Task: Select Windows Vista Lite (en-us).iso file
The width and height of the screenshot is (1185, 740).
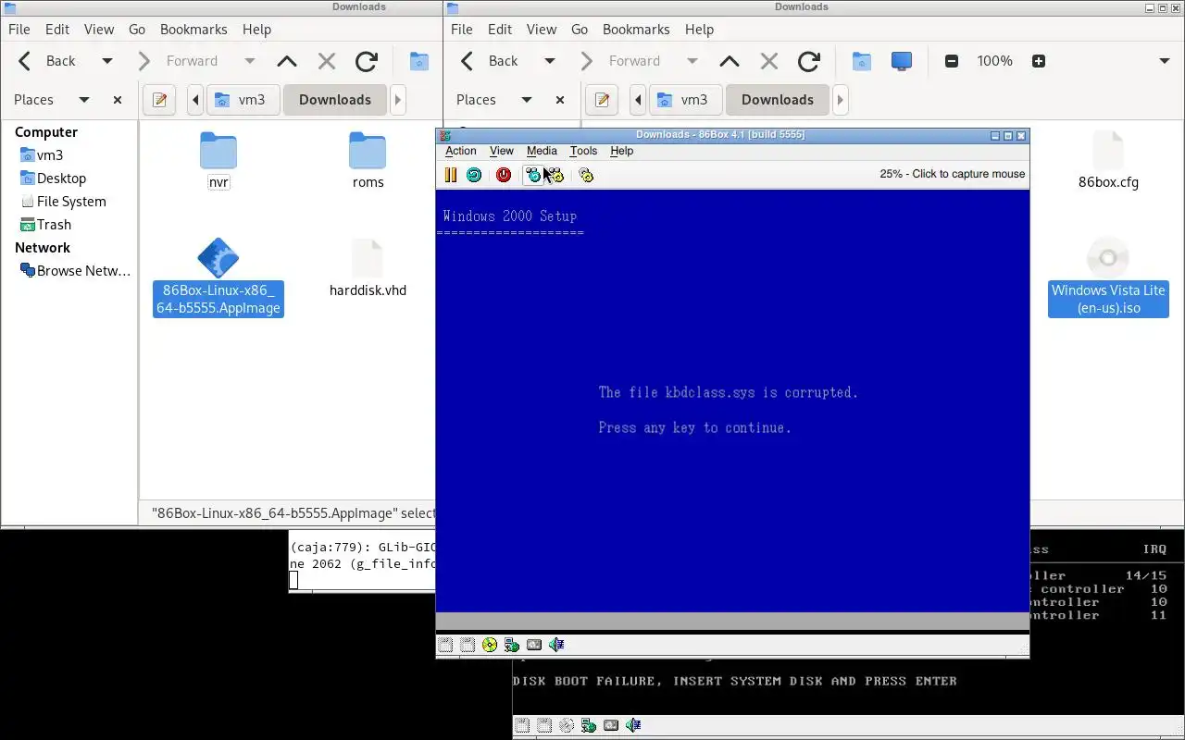Action: (x=1108, y=277)
